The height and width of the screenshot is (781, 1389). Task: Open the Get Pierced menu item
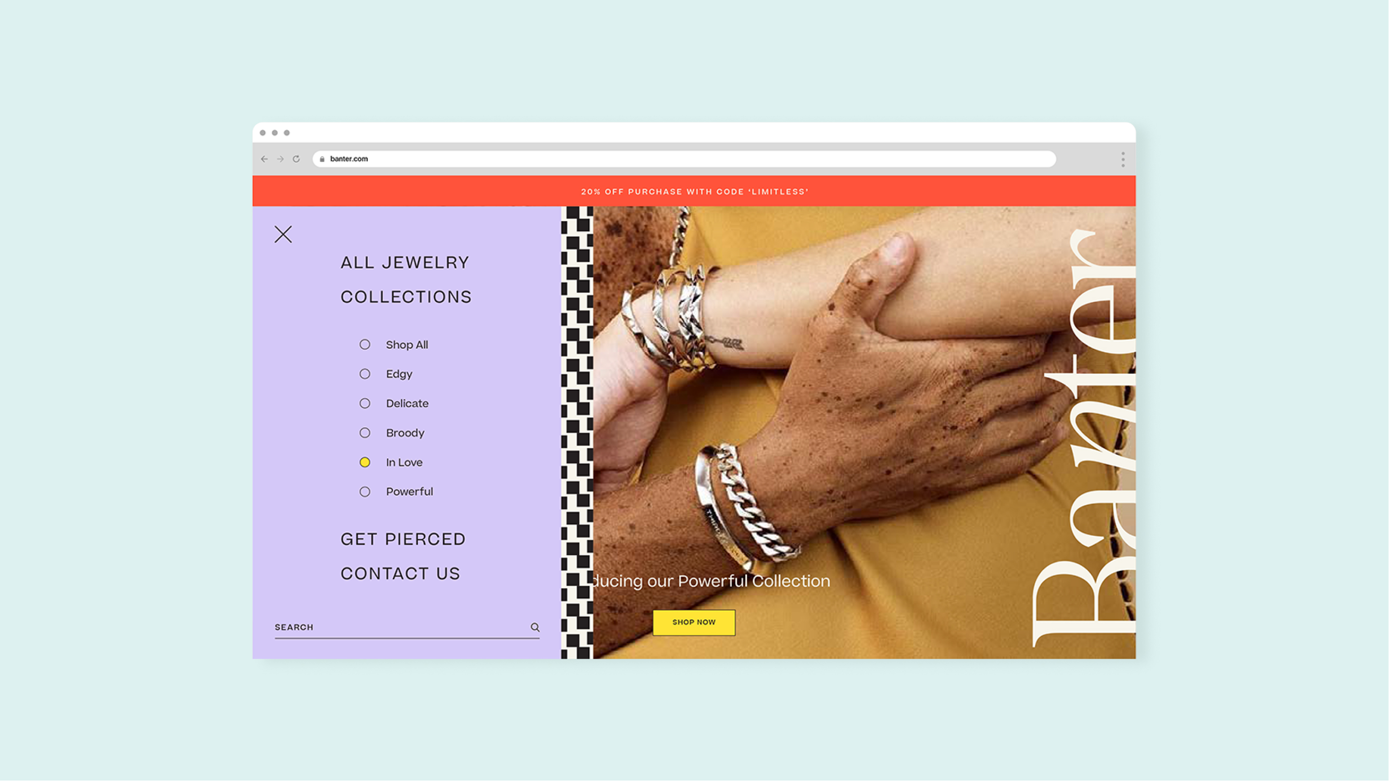point(403,540)
